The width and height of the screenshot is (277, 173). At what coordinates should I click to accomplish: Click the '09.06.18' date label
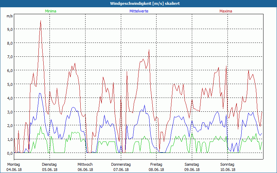point(192,170)
